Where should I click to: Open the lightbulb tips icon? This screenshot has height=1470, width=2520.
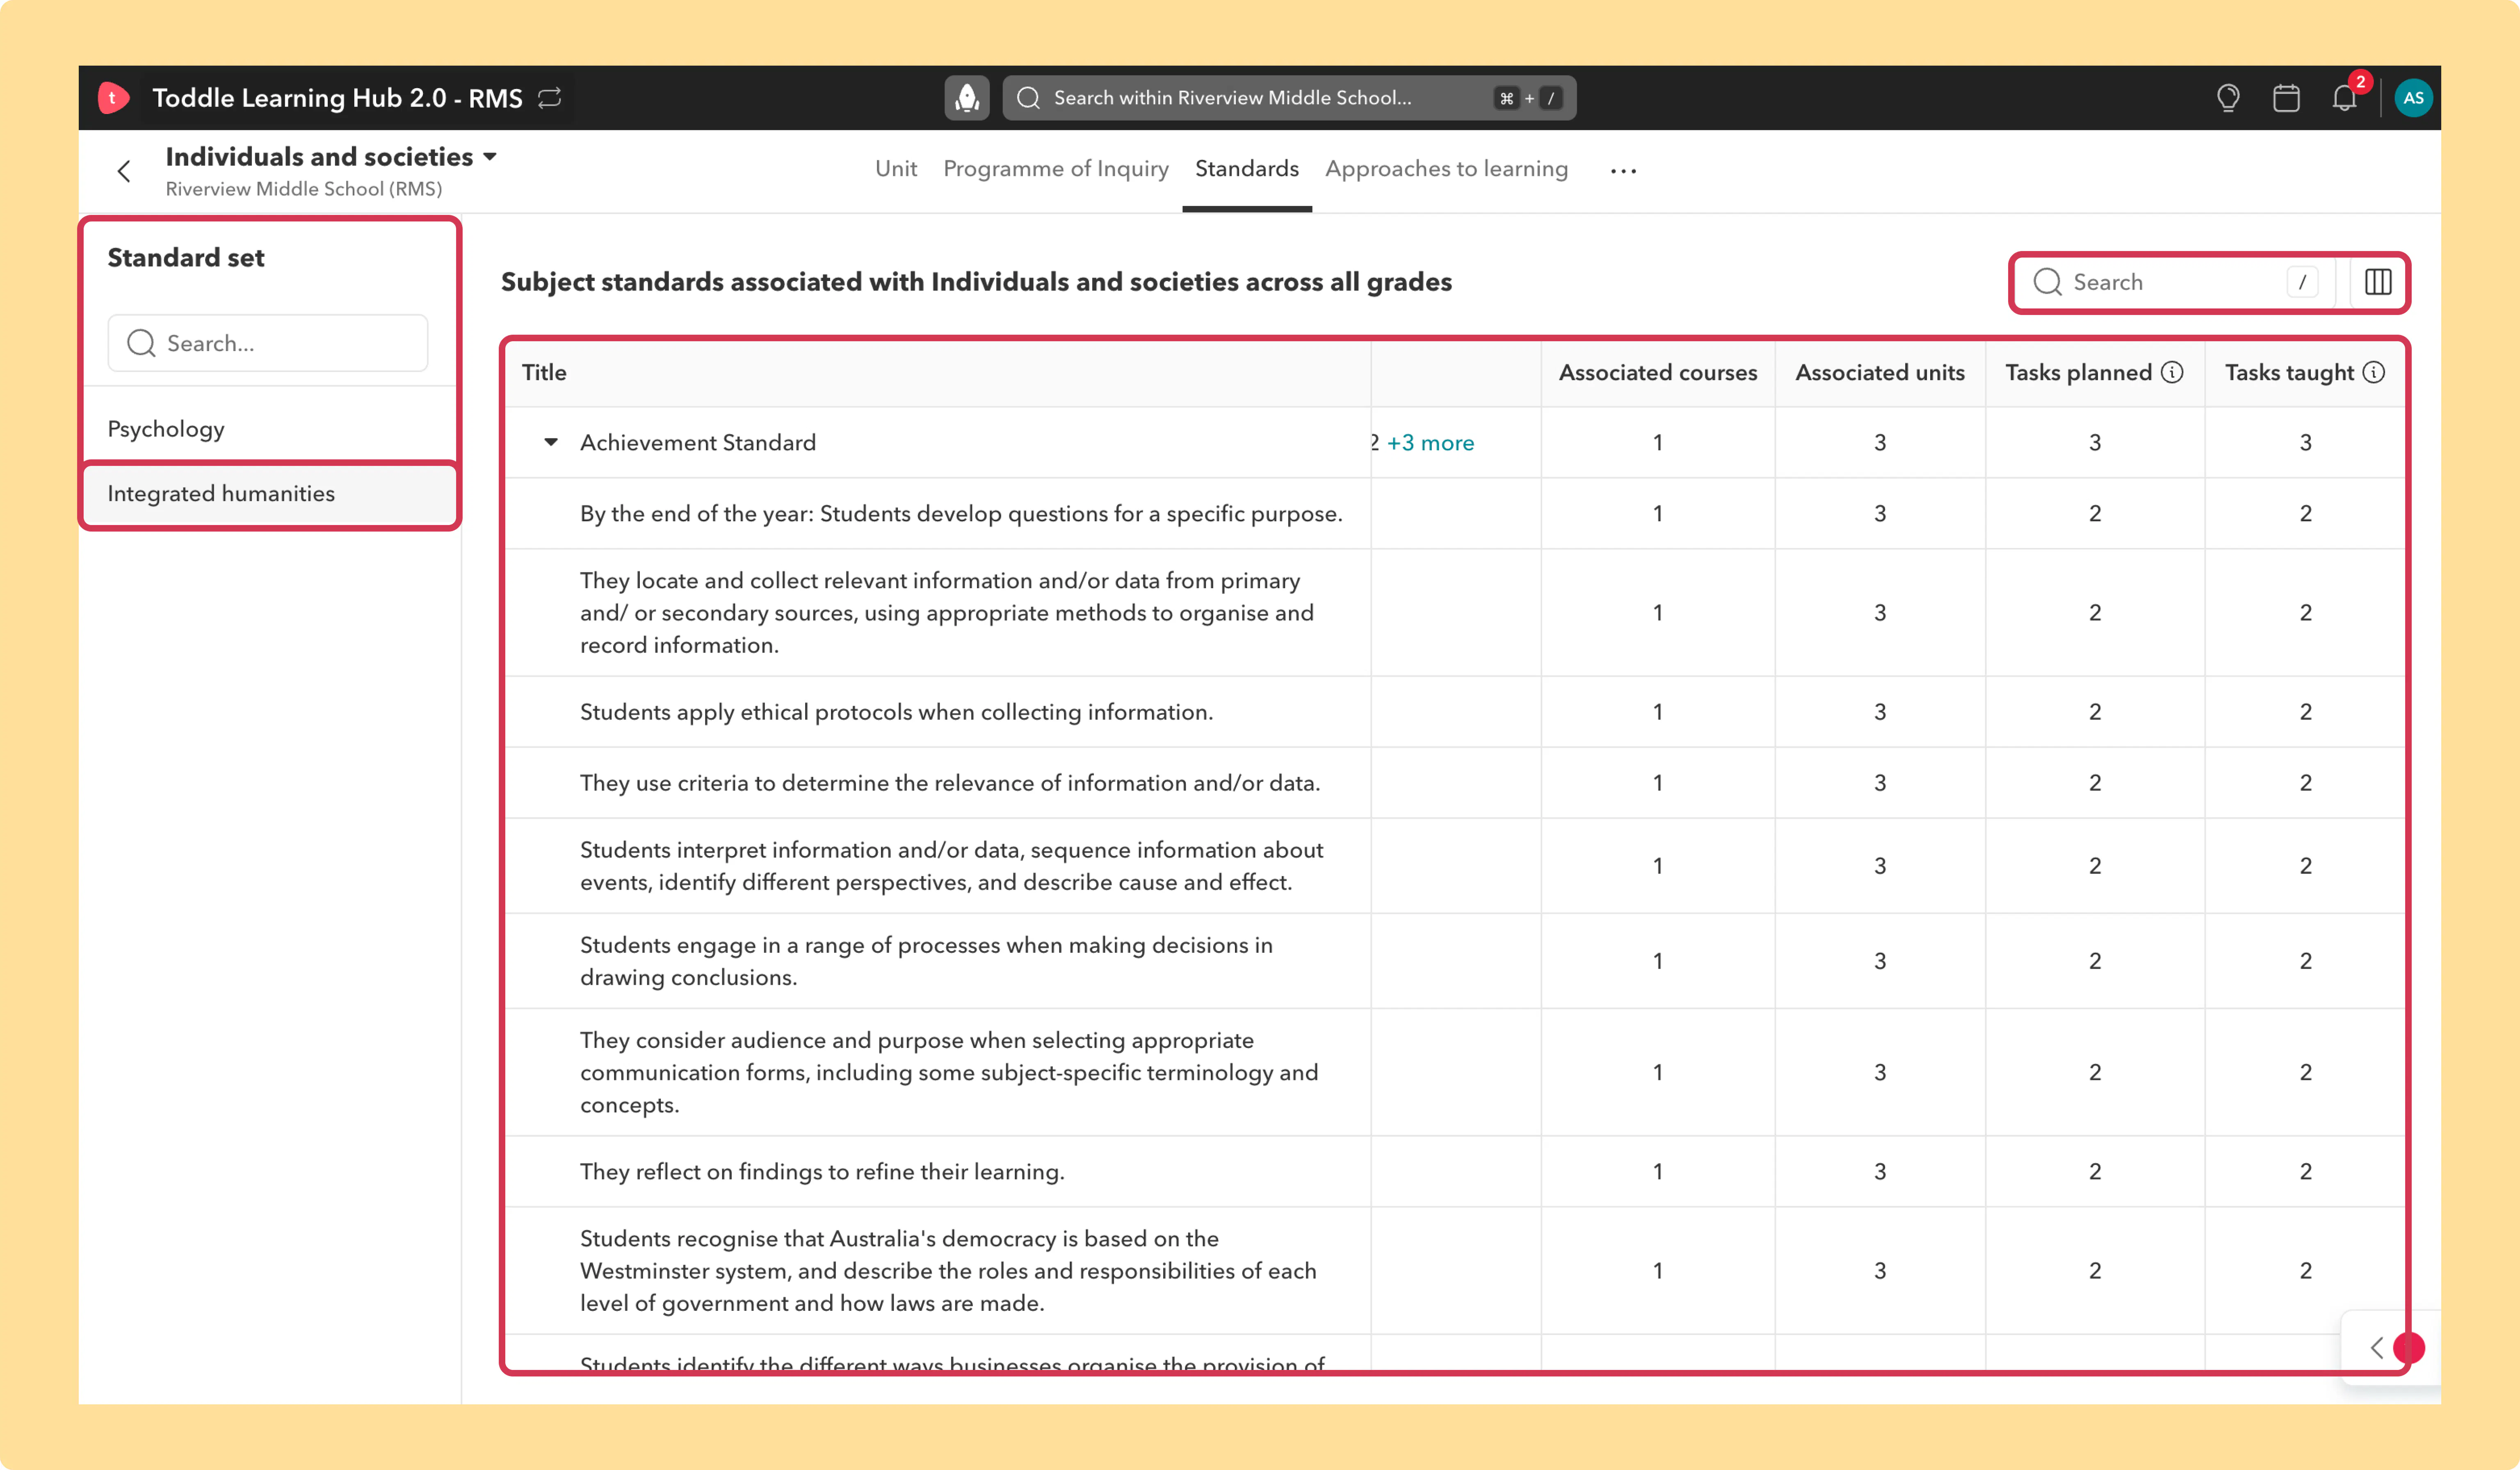pos(2227,98)
